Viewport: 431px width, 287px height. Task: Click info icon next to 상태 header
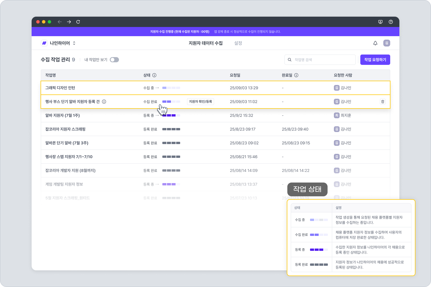[x=154, y=75]
